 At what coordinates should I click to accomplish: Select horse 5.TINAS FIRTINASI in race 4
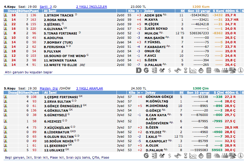point(60,33)
